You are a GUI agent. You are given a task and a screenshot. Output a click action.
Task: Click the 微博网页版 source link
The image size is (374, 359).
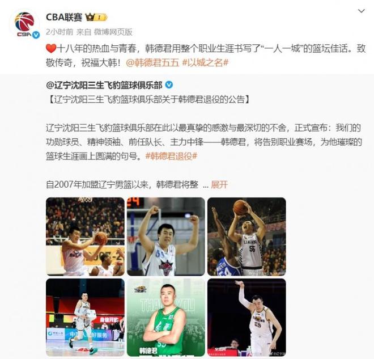pos(113,32)
